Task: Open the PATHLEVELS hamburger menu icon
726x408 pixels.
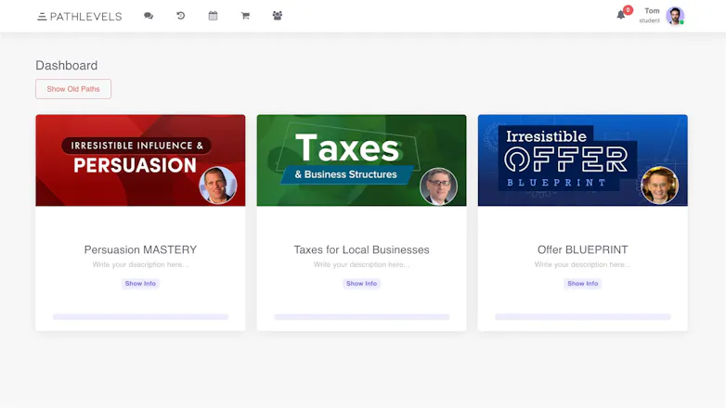Action: (42, 17)
